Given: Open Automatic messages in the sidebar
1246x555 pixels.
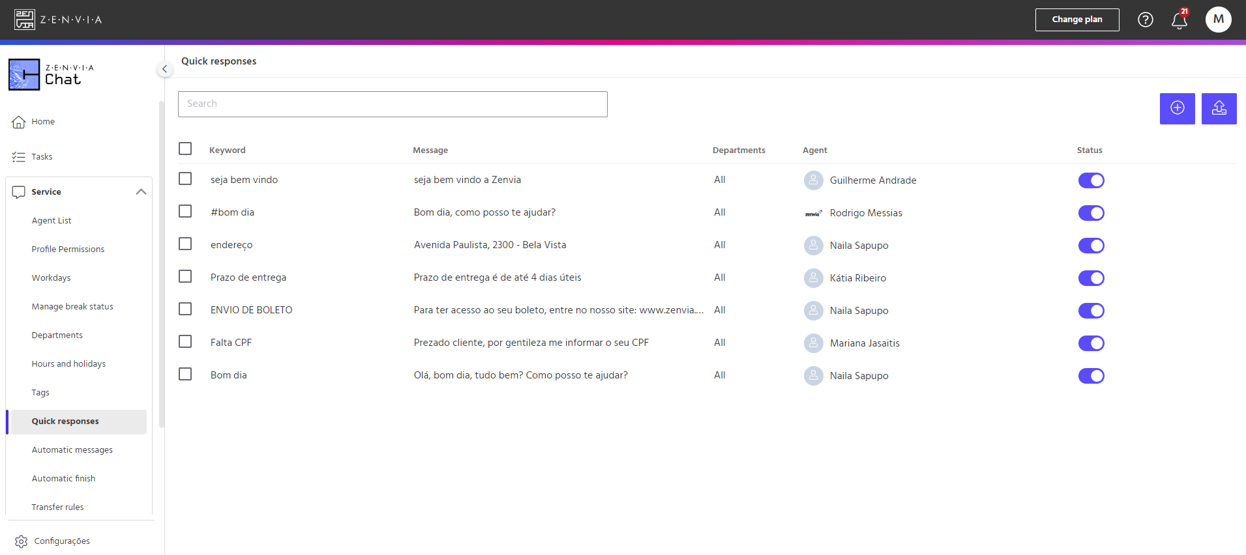Looking at the screenshot, I should coord(72,450).
